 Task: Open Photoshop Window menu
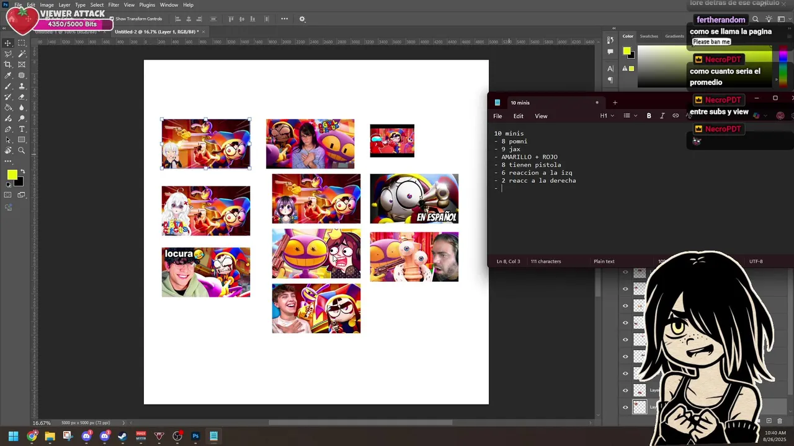(169, 5)
